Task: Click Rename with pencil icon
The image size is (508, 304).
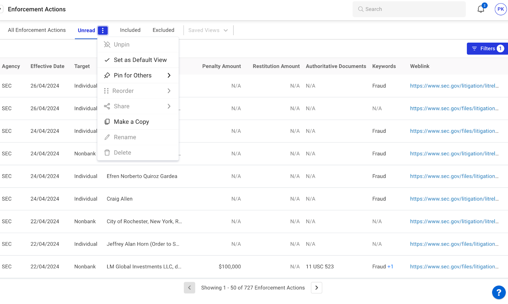Action: tap(125, 137)
